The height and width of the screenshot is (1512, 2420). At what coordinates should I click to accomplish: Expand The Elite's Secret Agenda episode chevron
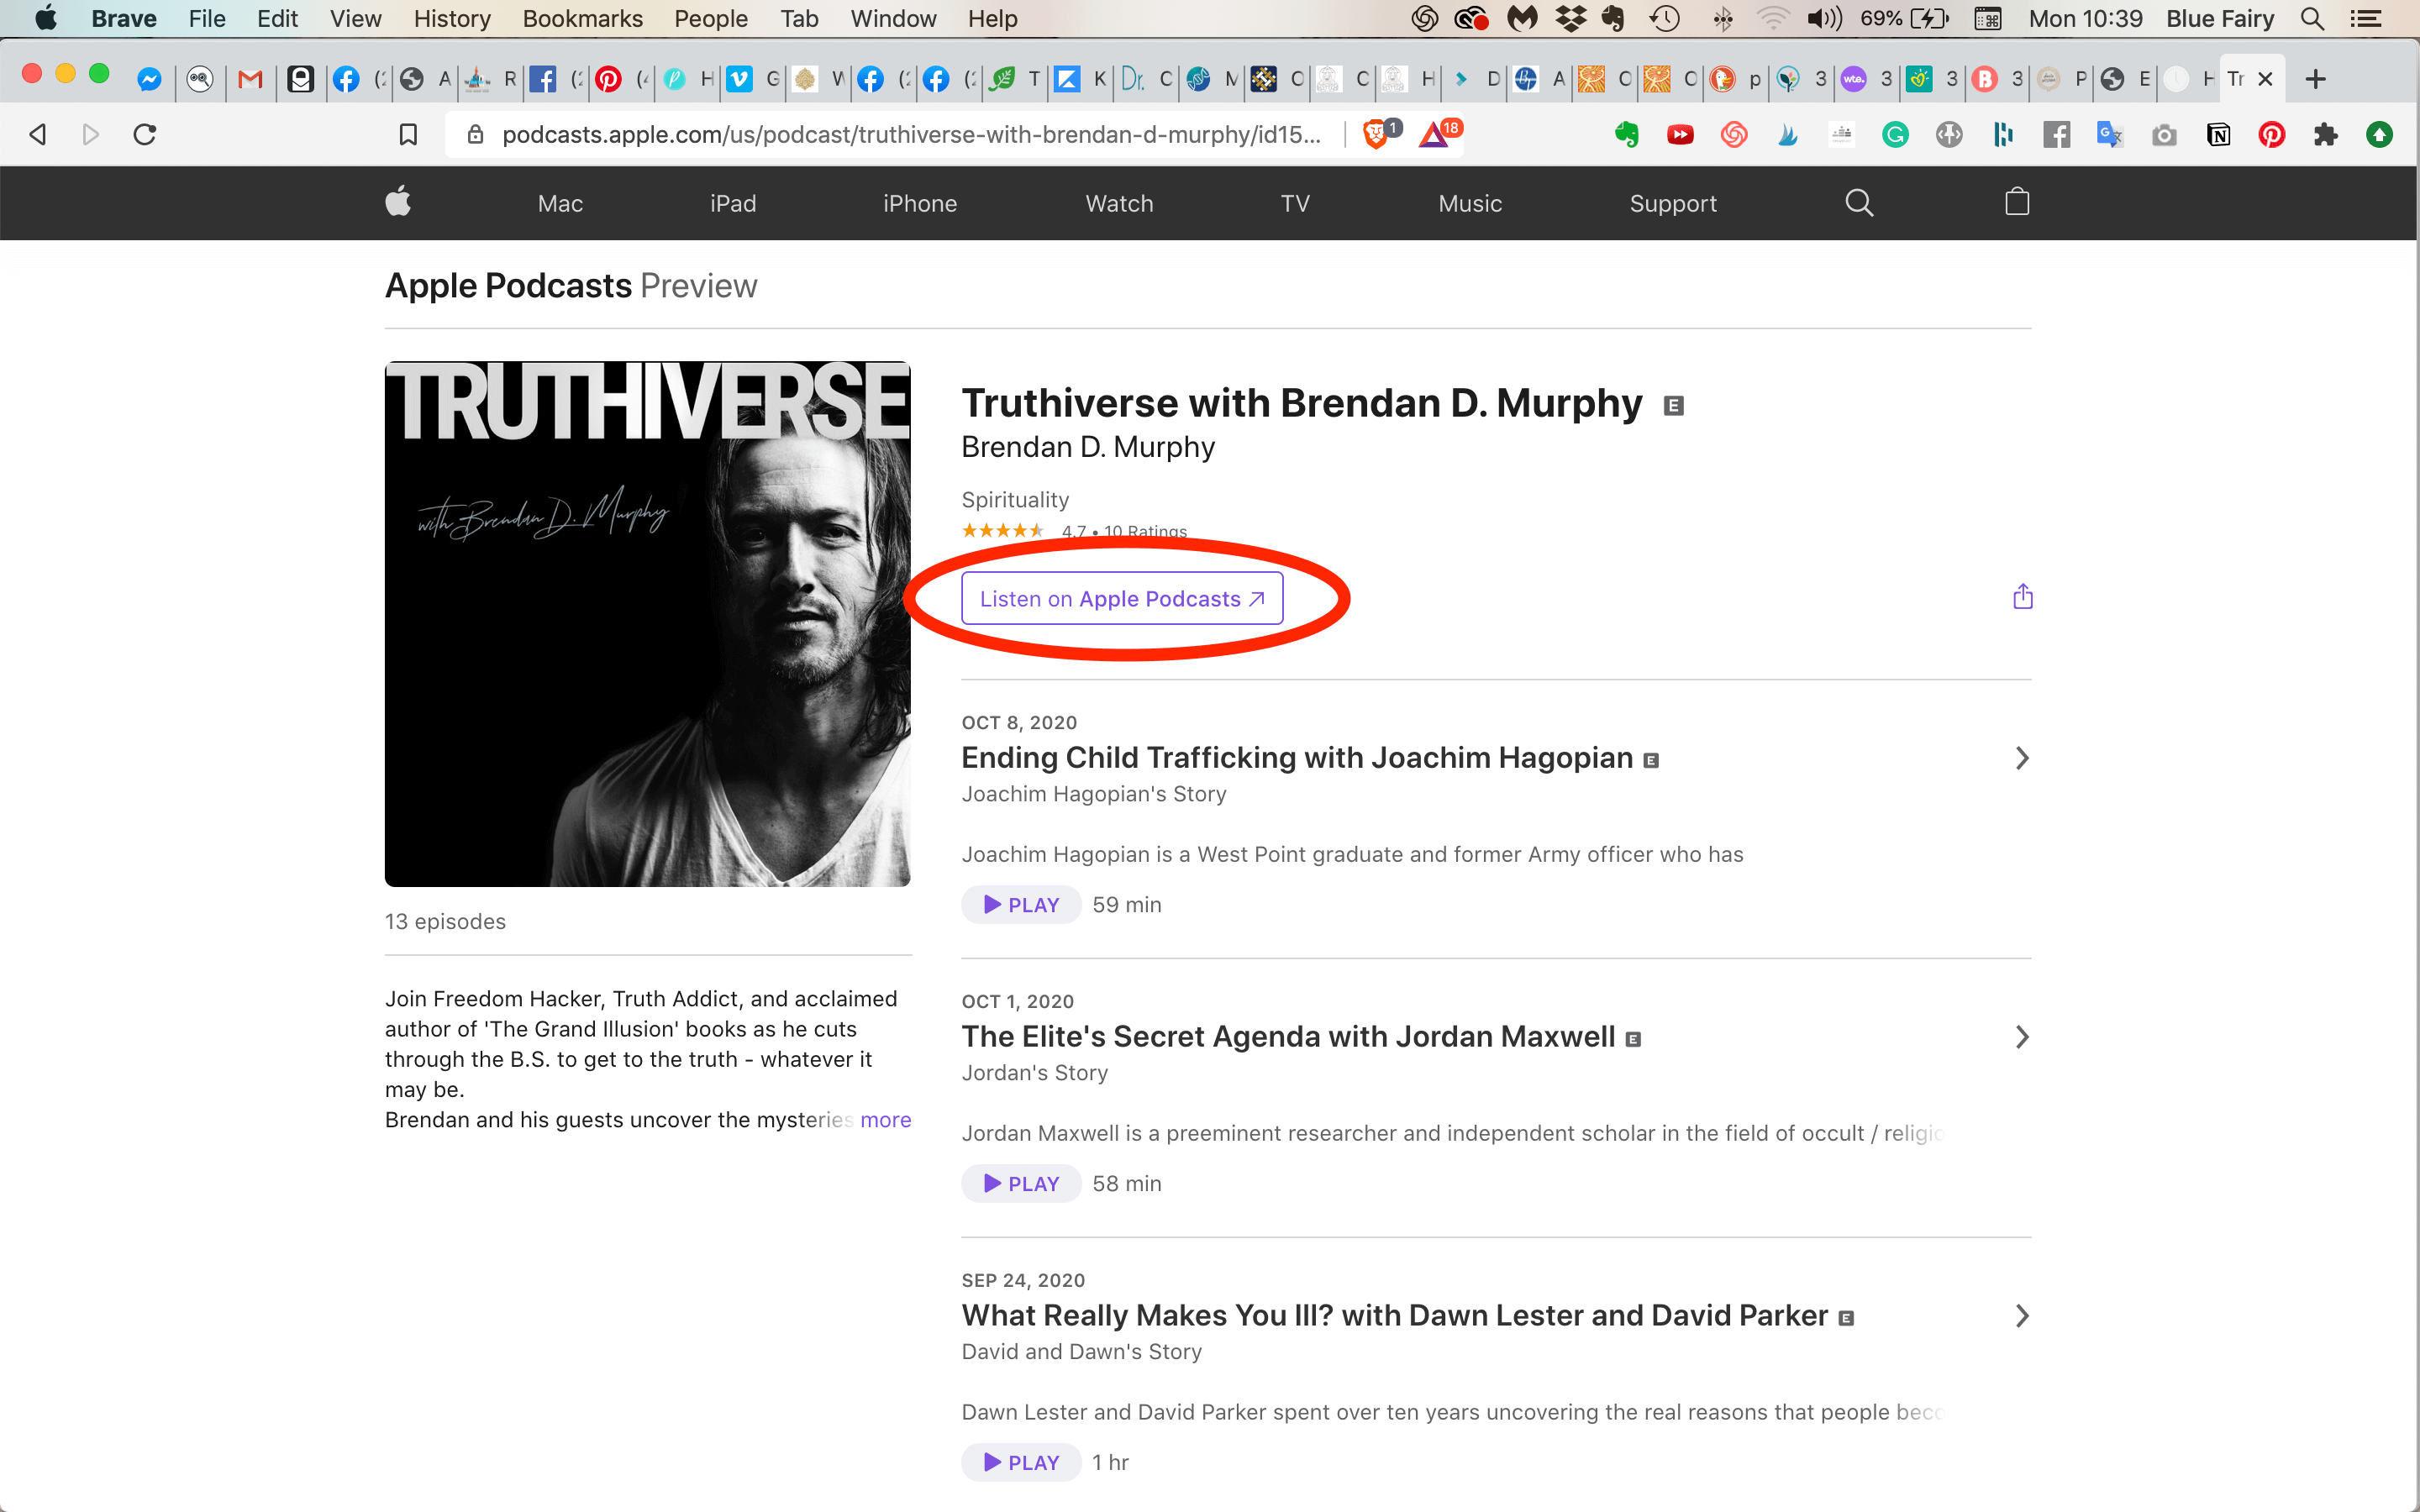coord(2021,1037)
